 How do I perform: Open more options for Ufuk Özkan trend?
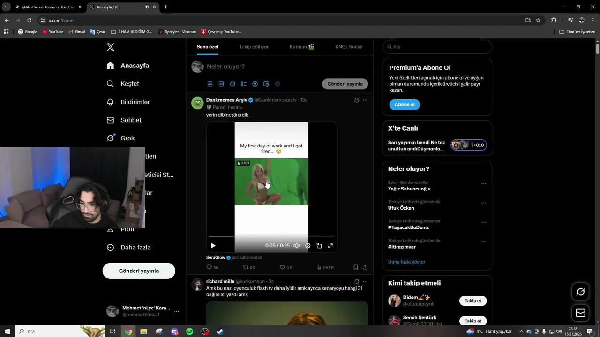pos(484,203)
